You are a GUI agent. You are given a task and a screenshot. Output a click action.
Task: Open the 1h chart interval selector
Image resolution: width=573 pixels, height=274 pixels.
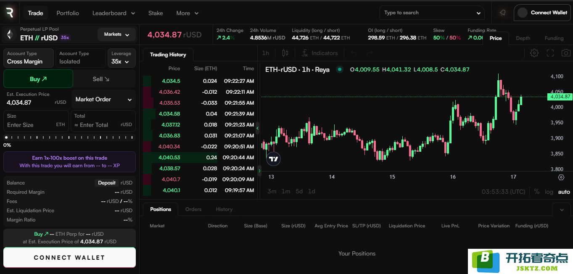[265, 53]
